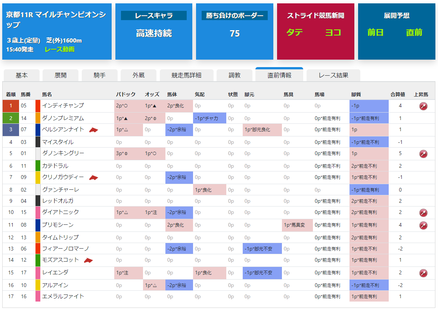
Task: Open the レース動画 link
Action: click(59, 49)
